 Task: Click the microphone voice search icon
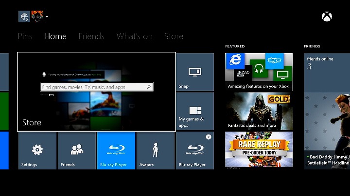(x=44, y=75)
